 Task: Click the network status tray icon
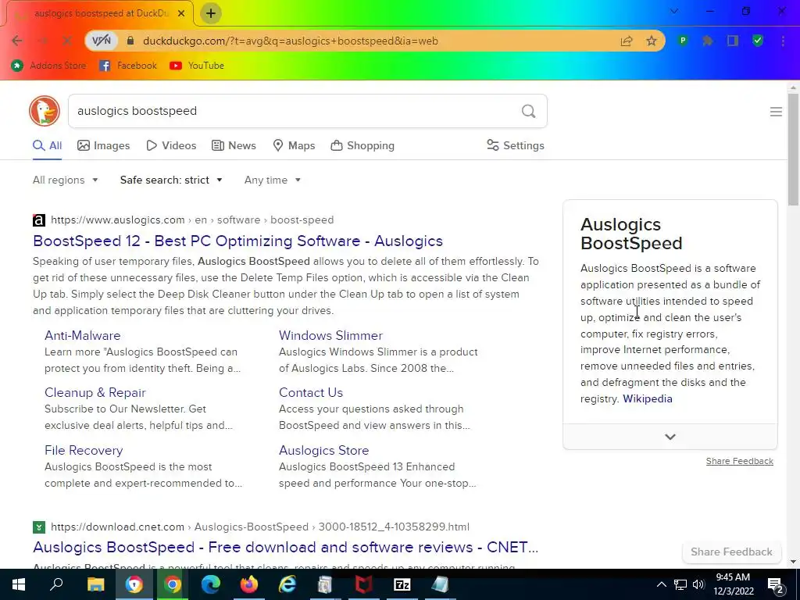tap(680, 584)
